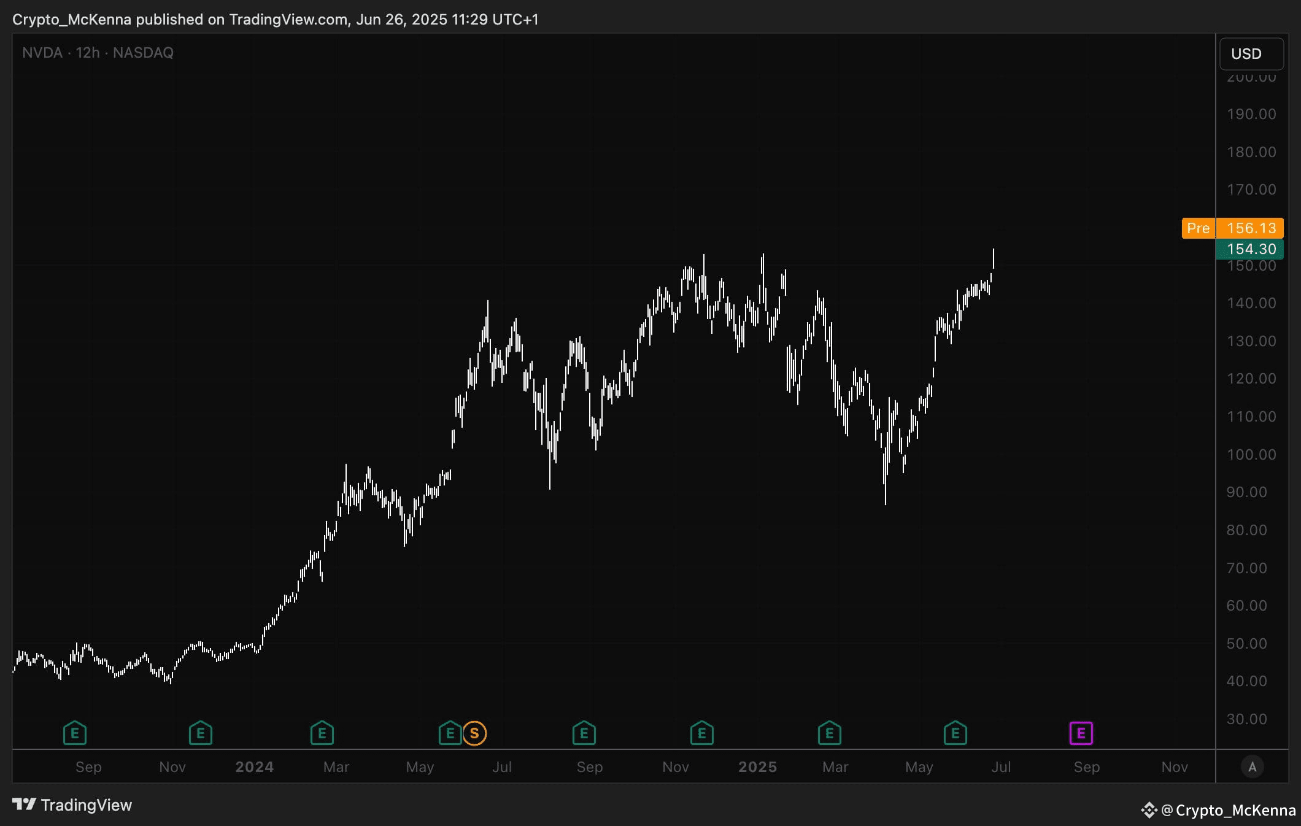
Task: Select the green 154.30 last price tag
Action: point(1250,249)
